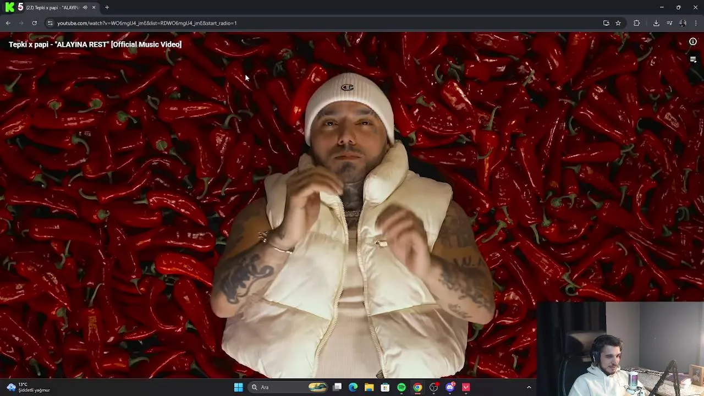This screenshot has width=704, height=396.
Task: Open the Windows Start menu
Action: point(238,387)
